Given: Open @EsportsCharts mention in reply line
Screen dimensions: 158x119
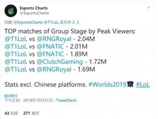Looking at the screenshot, I should coord(28,22).
